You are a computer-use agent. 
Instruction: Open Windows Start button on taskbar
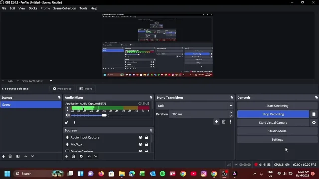tap(7, 174)
